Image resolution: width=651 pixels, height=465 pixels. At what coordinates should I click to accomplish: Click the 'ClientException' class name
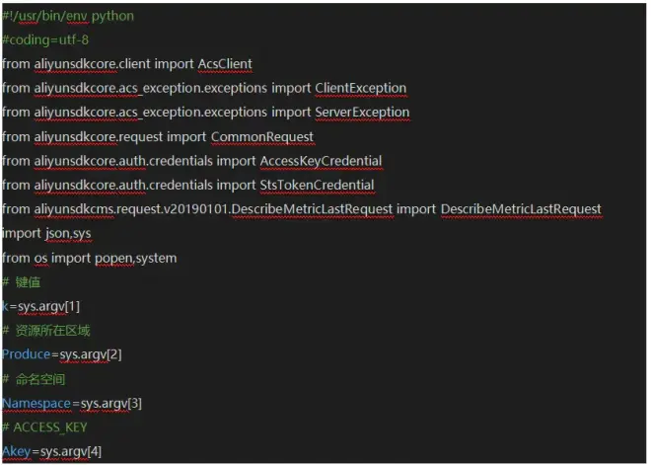(x=360, y=88)
